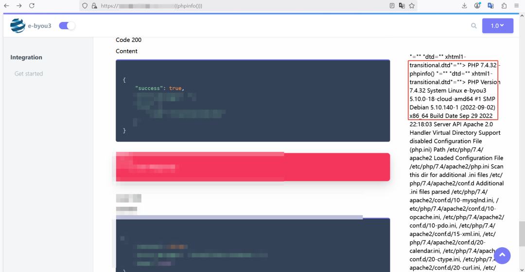Viewport: 525px width, 272px height.
Task: Select the 'Content' label text
Action: [x=126, y=51]
